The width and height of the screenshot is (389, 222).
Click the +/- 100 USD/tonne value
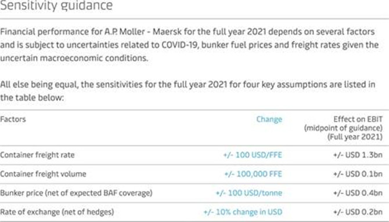[x=249, y=193]
